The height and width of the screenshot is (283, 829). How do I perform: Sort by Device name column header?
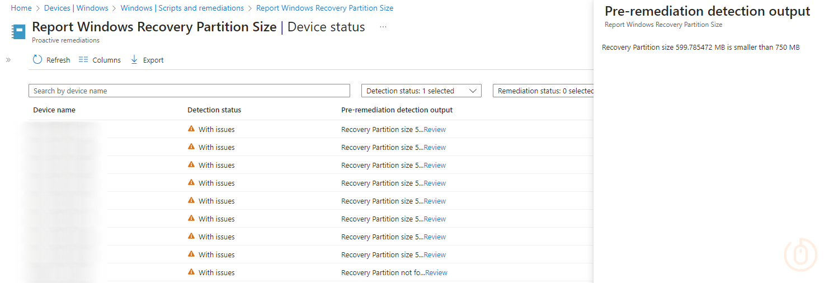pos(54,110)
